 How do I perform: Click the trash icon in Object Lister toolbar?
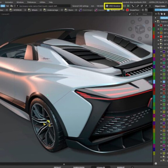click(x=164, y=14)
